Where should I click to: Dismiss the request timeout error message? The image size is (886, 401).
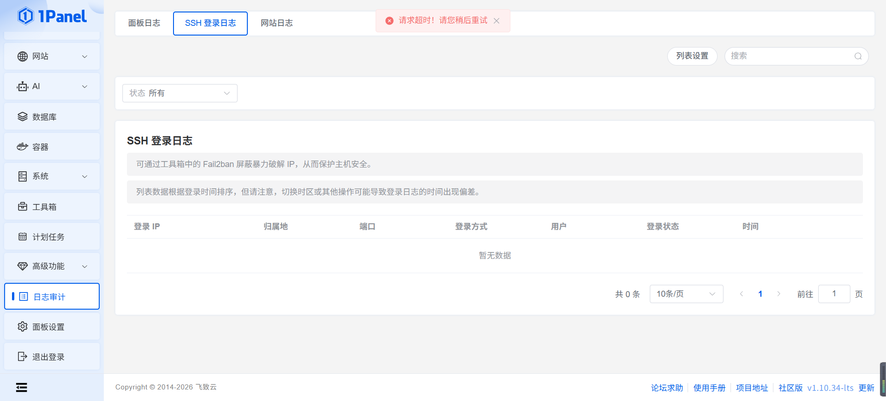point(497,21)
